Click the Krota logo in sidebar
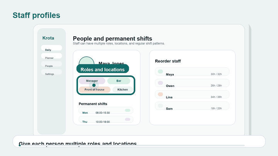278x156 pixels. pyautogui.click(x=48, y=38)
